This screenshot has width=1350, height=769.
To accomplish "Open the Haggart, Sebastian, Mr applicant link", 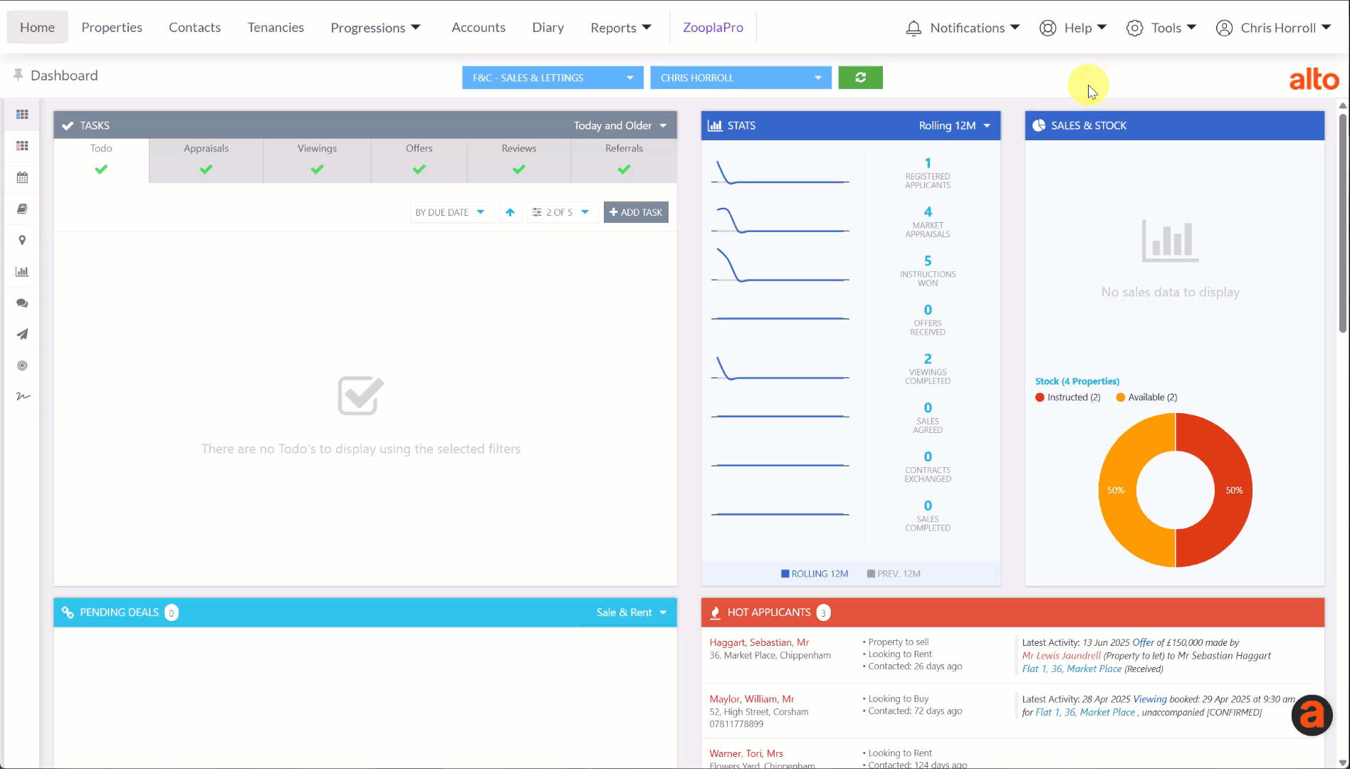I will (759, 642).
